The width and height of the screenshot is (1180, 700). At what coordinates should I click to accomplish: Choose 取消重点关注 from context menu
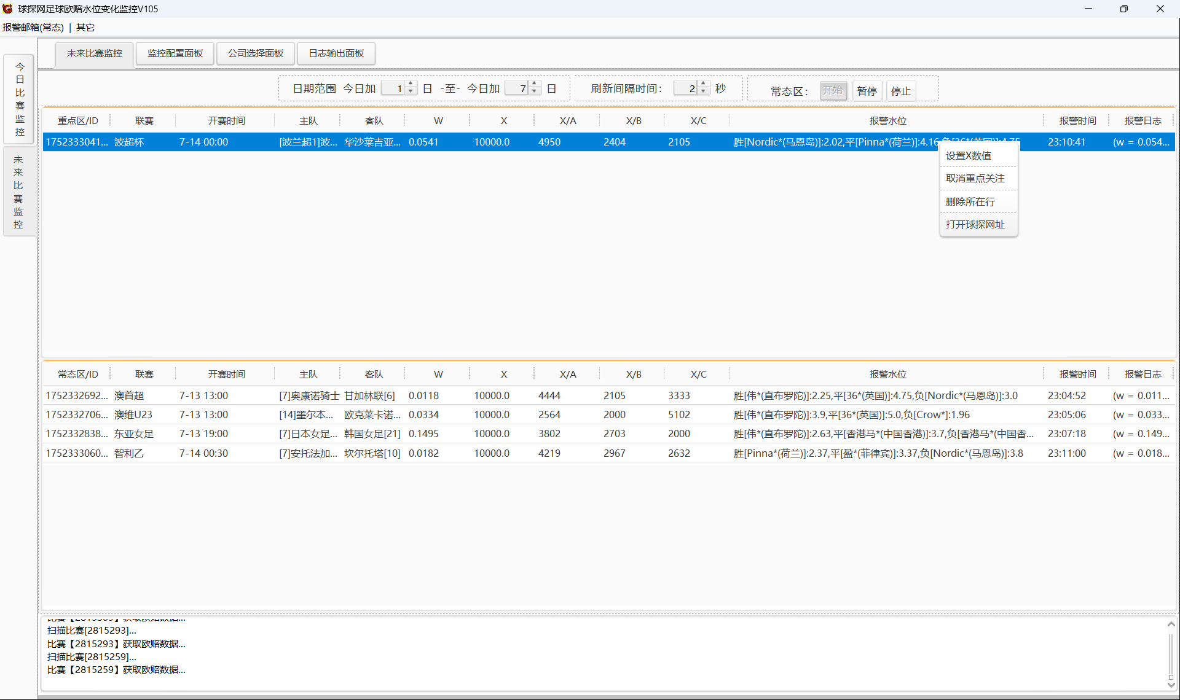pos(978,179)
